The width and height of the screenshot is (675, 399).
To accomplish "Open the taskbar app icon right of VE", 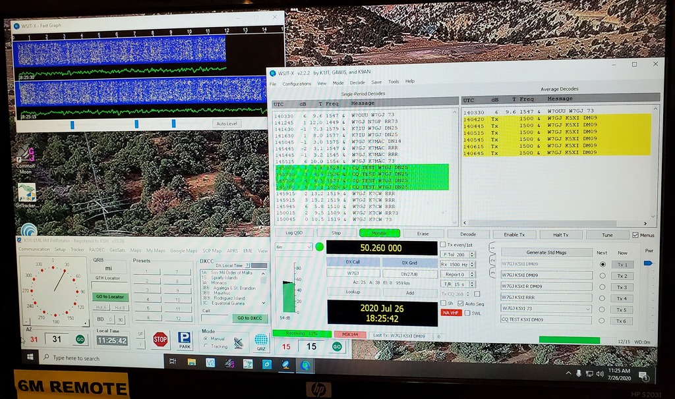I will [229, 363].
